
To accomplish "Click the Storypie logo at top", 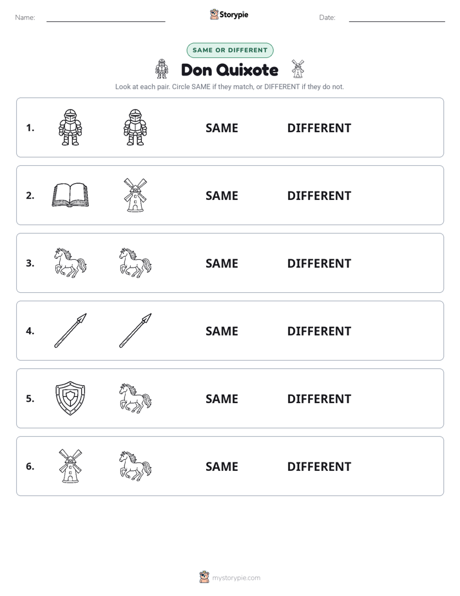I will click(x=229, y=14).
